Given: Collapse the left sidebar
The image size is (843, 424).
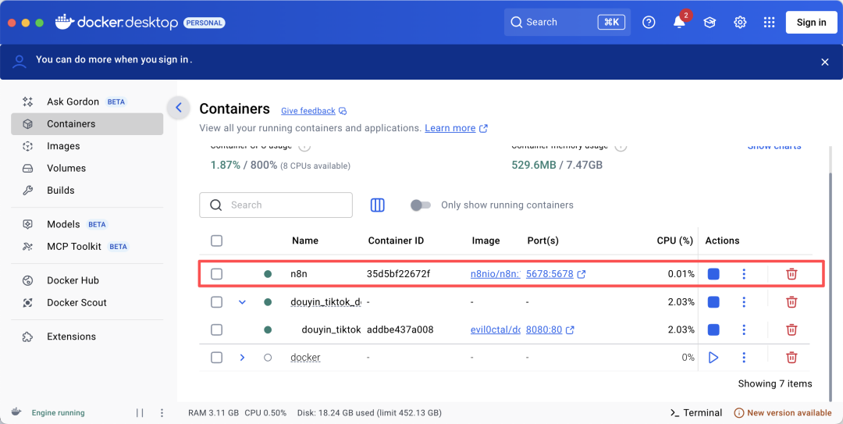Looking at the screenshot, I should 179,108.
